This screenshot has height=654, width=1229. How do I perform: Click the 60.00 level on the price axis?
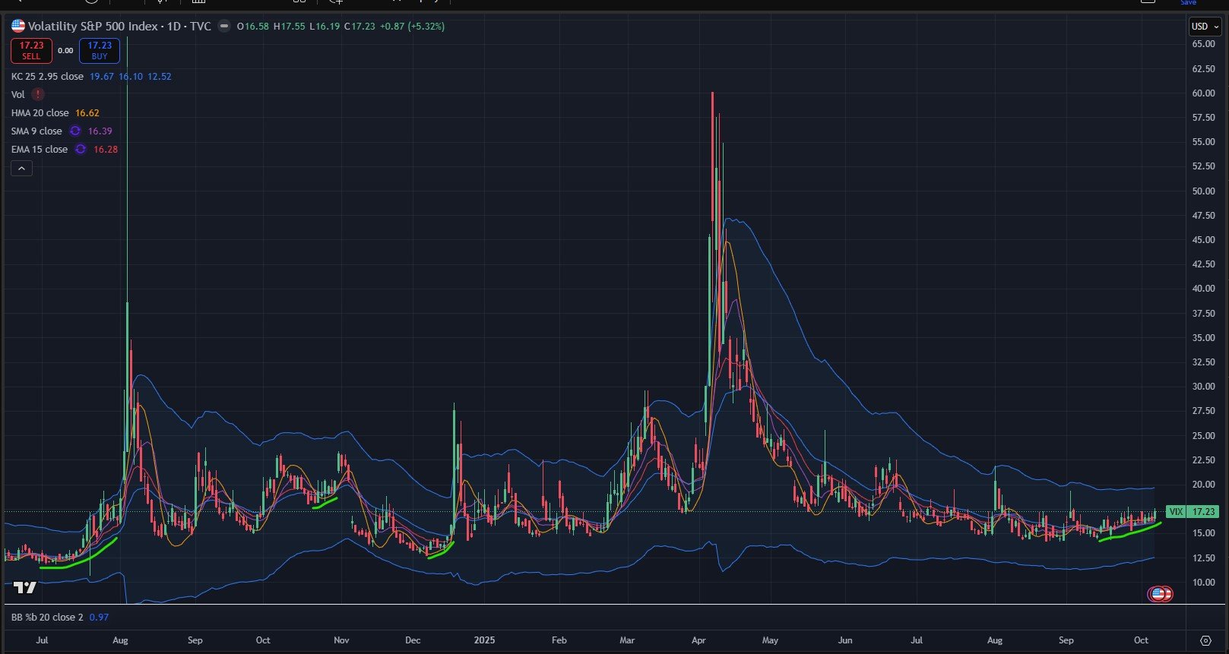1203,93
